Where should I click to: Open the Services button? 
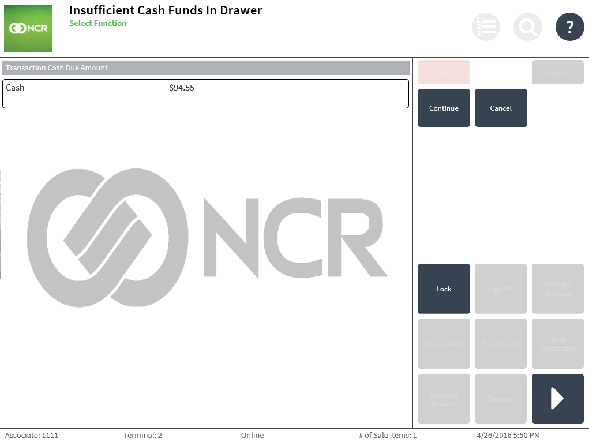[501, 398]
